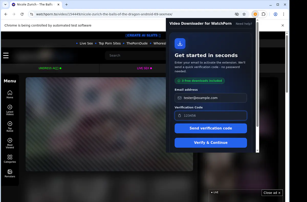This screenshot has height=202, width=307.
Task: Click the LIVE label on the ad
Action: click(x=215, y=193)
